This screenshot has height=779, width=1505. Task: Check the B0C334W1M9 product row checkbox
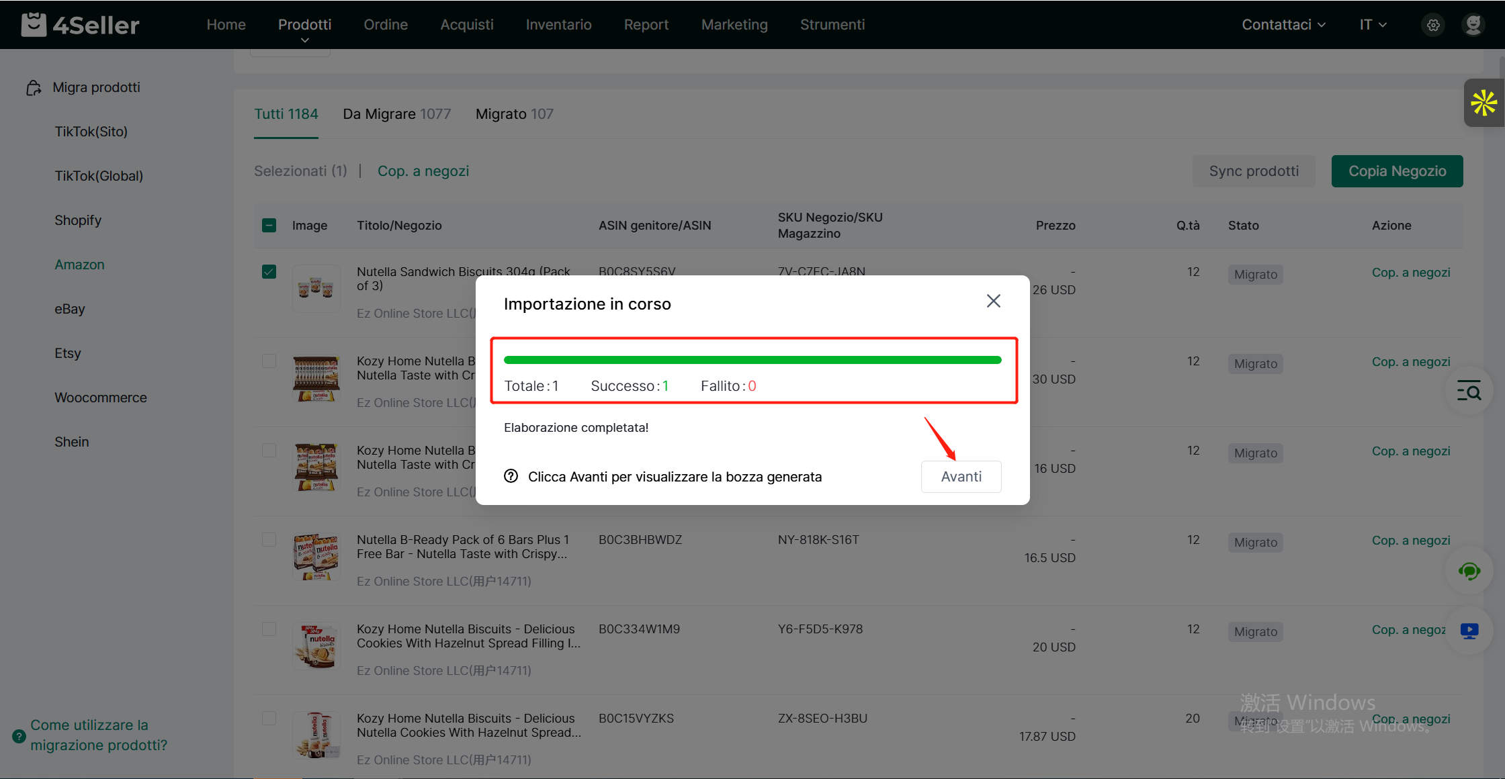(x=269, y=629)
